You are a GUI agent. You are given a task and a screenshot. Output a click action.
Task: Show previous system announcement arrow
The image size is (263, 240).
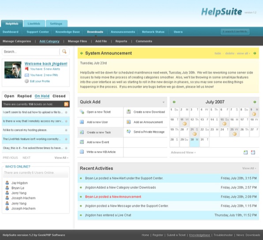point(82,53)
